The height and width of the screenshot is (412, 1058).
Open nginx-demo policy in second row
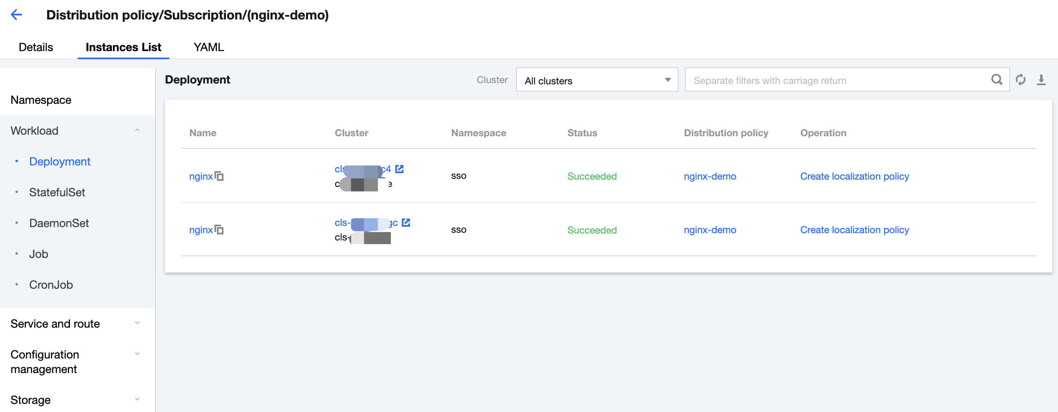point(710,230)
